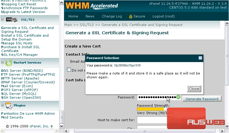The width and height of the screenshot is (229, 133).
Task: Open Install a SSL Certificate and Setup the Domain
Action: pos(25,38)
